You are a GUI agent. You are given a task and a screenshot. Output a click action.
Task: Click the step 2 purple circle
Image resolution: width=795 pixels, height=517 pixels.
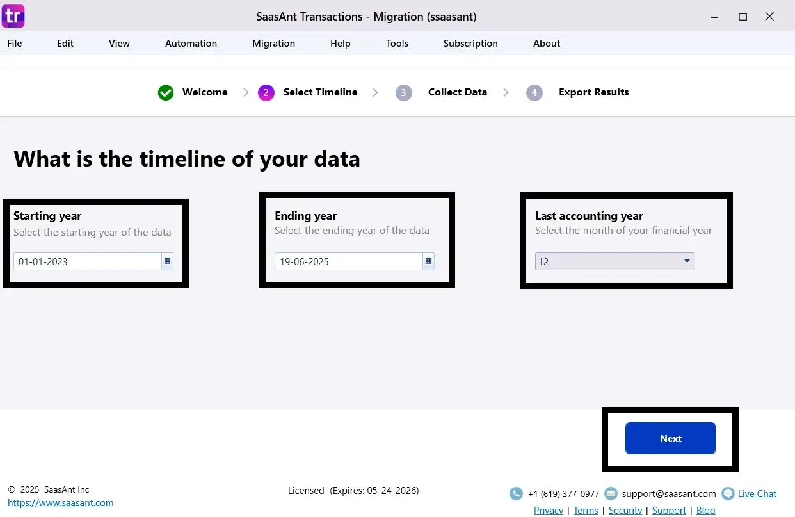266,93
